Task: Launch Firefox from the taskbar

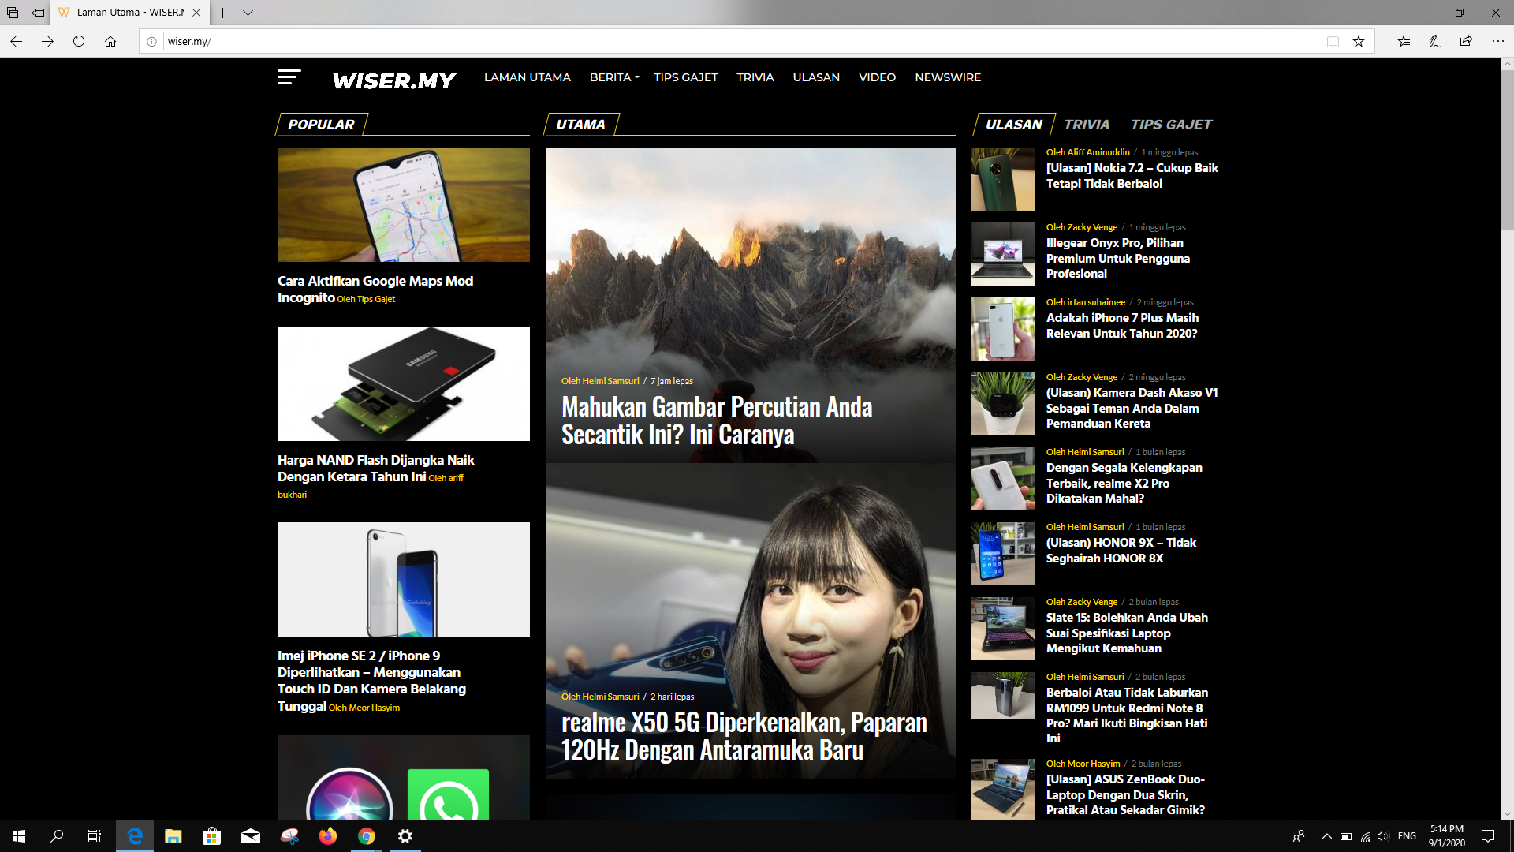Action: point(328,836)
